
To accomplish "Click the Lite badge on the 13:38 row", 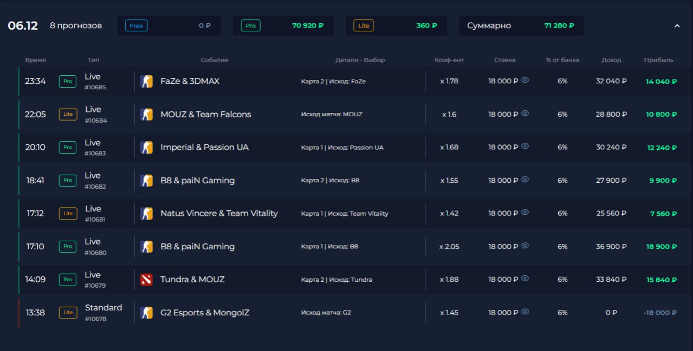I will [68, 313].
